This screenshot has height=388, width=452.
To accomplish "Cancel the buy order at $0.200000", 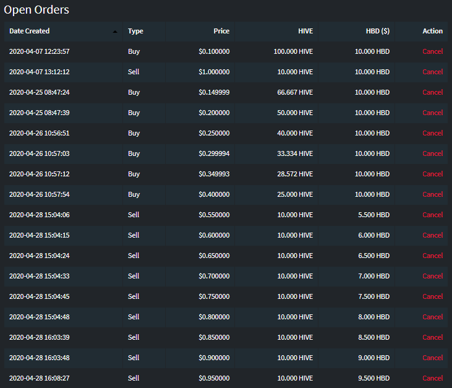I will point(432,113).
